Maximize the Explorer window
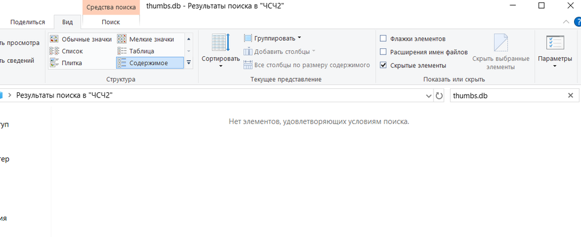 pos(541,6)
